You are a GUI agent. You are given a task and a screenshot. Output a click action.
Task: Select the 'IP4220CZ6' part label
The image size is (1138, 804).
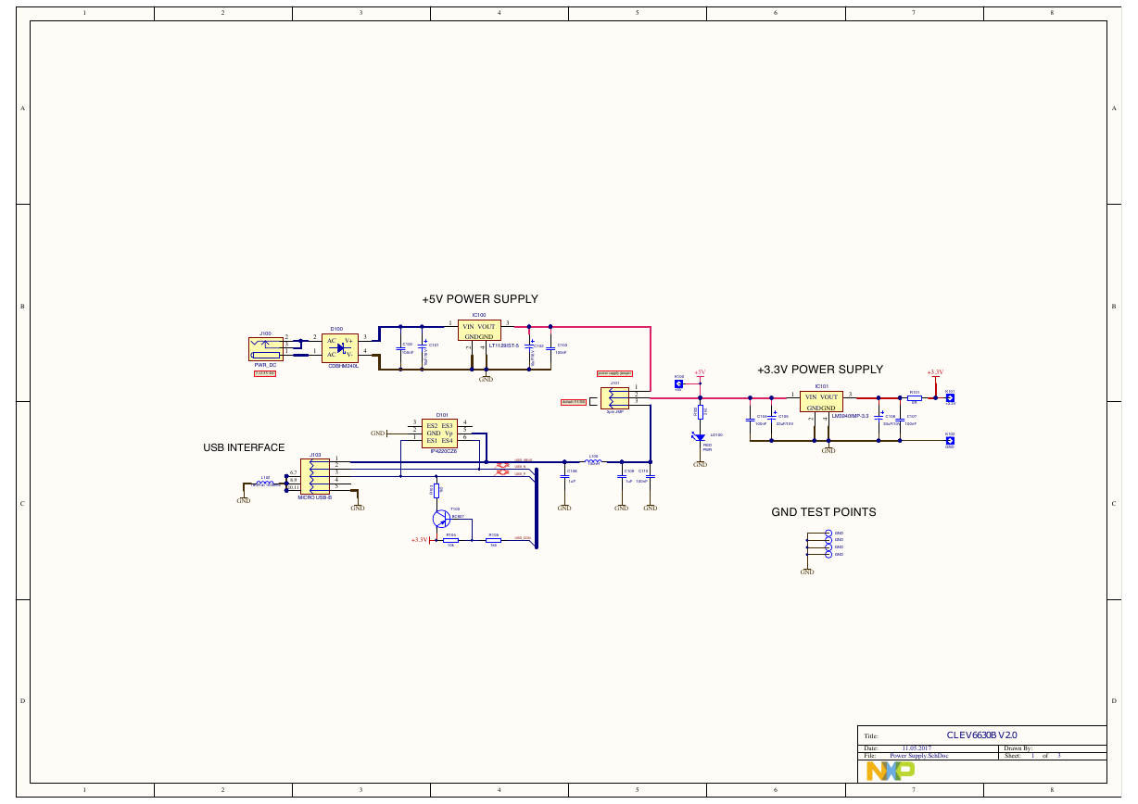coord(444,451)
